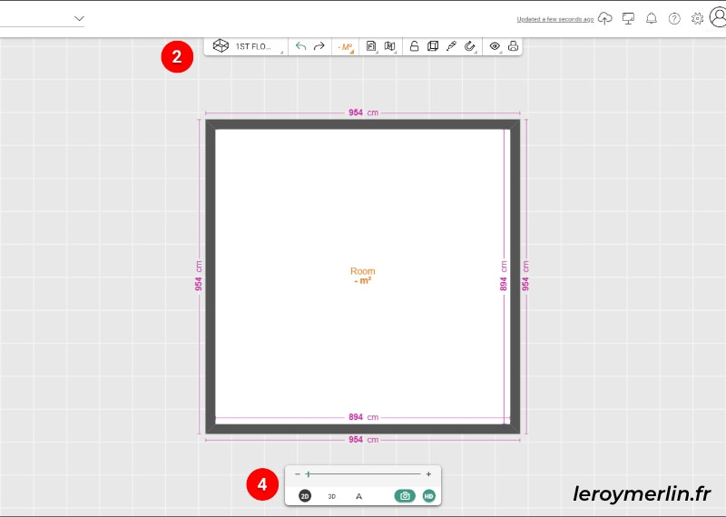
Task: Switch to 2D view mode
Action: [305, 496]
